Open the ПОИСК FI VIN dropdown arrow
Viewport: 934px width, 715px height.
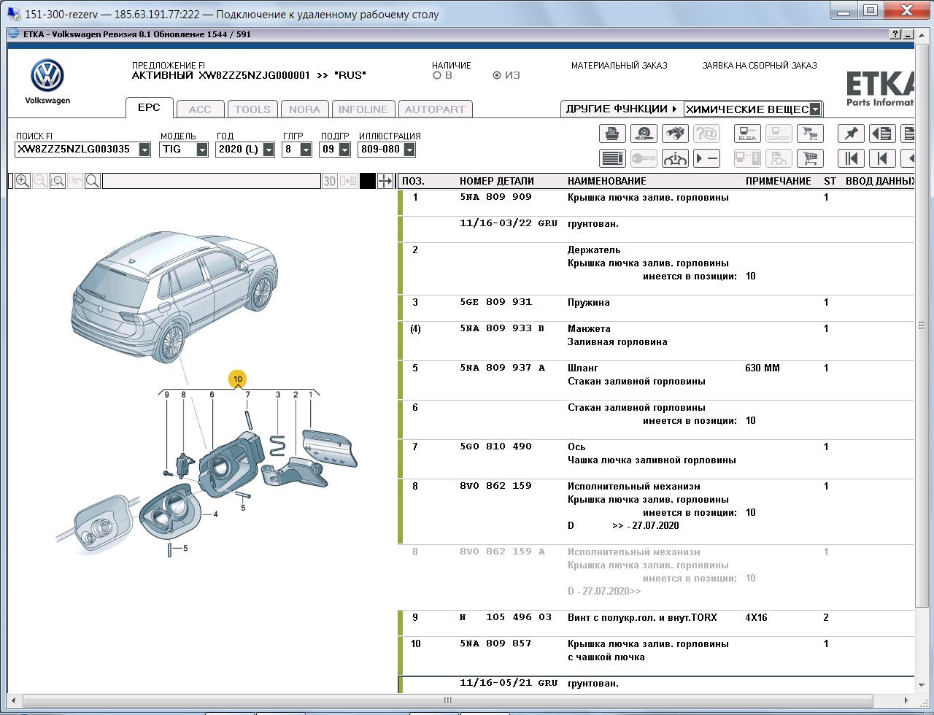[144, 149]
